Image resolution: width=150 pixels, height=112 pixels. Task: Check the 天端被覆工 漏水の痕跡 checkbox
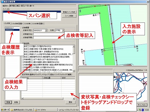click(x=22, y=62)
